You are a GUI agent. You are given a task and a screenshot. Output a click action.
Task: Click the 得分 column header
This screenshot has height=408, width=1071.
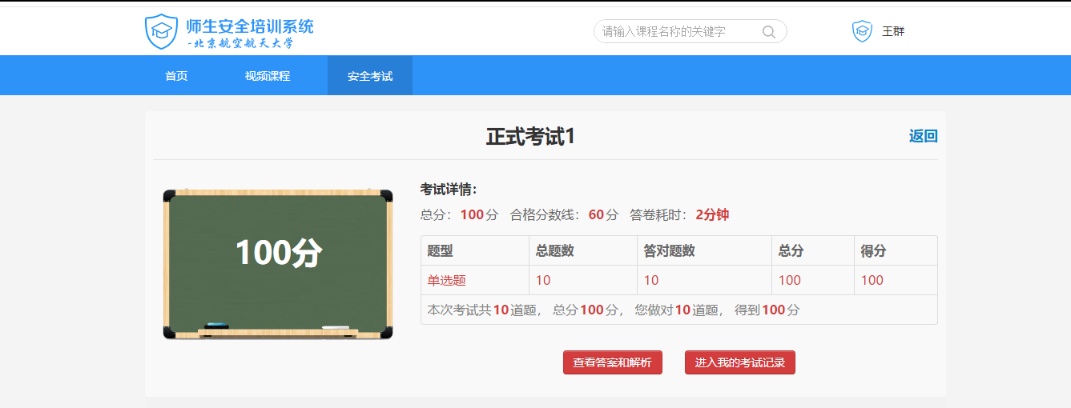[873, 250]
